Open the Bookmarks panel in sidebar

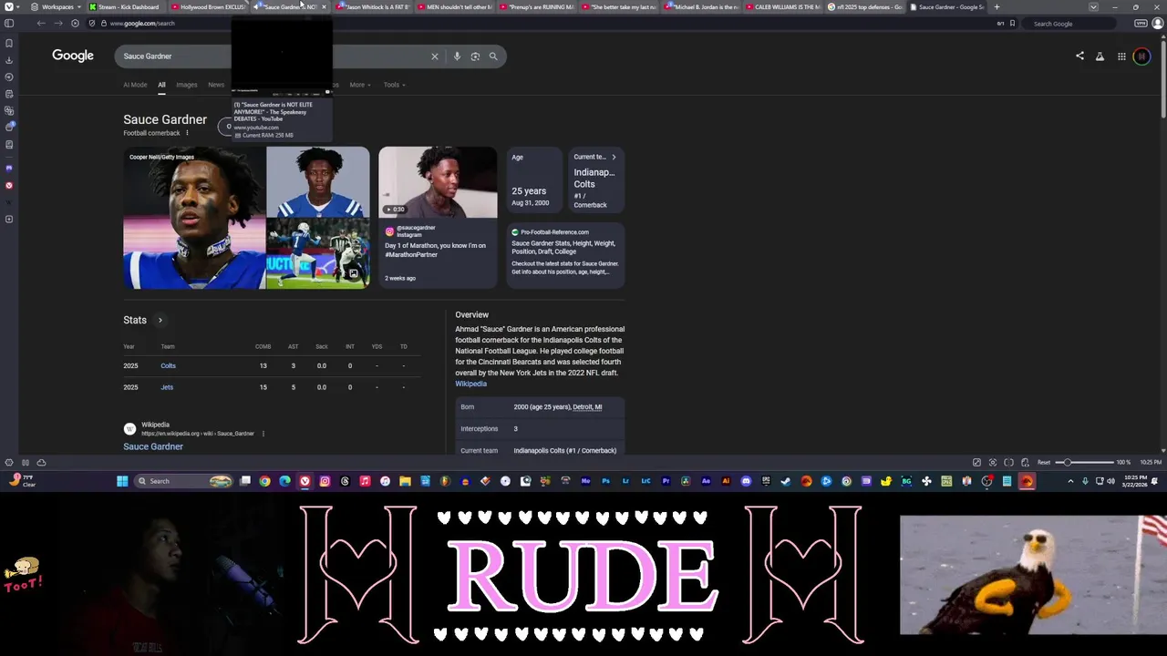9,43
